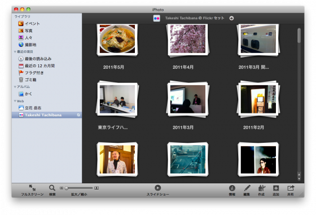The width and height of the screenshot is (316, 215).
Task: Click the 2011年4月 caption text
Action: pyautogui.click(x=183, y=67)
